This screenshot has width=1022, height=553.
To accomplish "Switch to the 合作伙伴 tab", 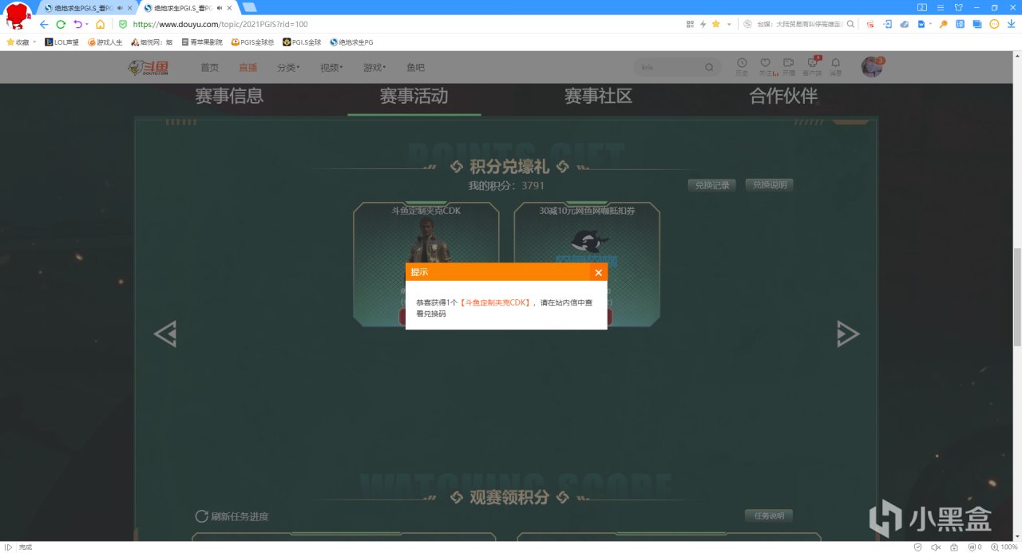I will pos(783,97).
